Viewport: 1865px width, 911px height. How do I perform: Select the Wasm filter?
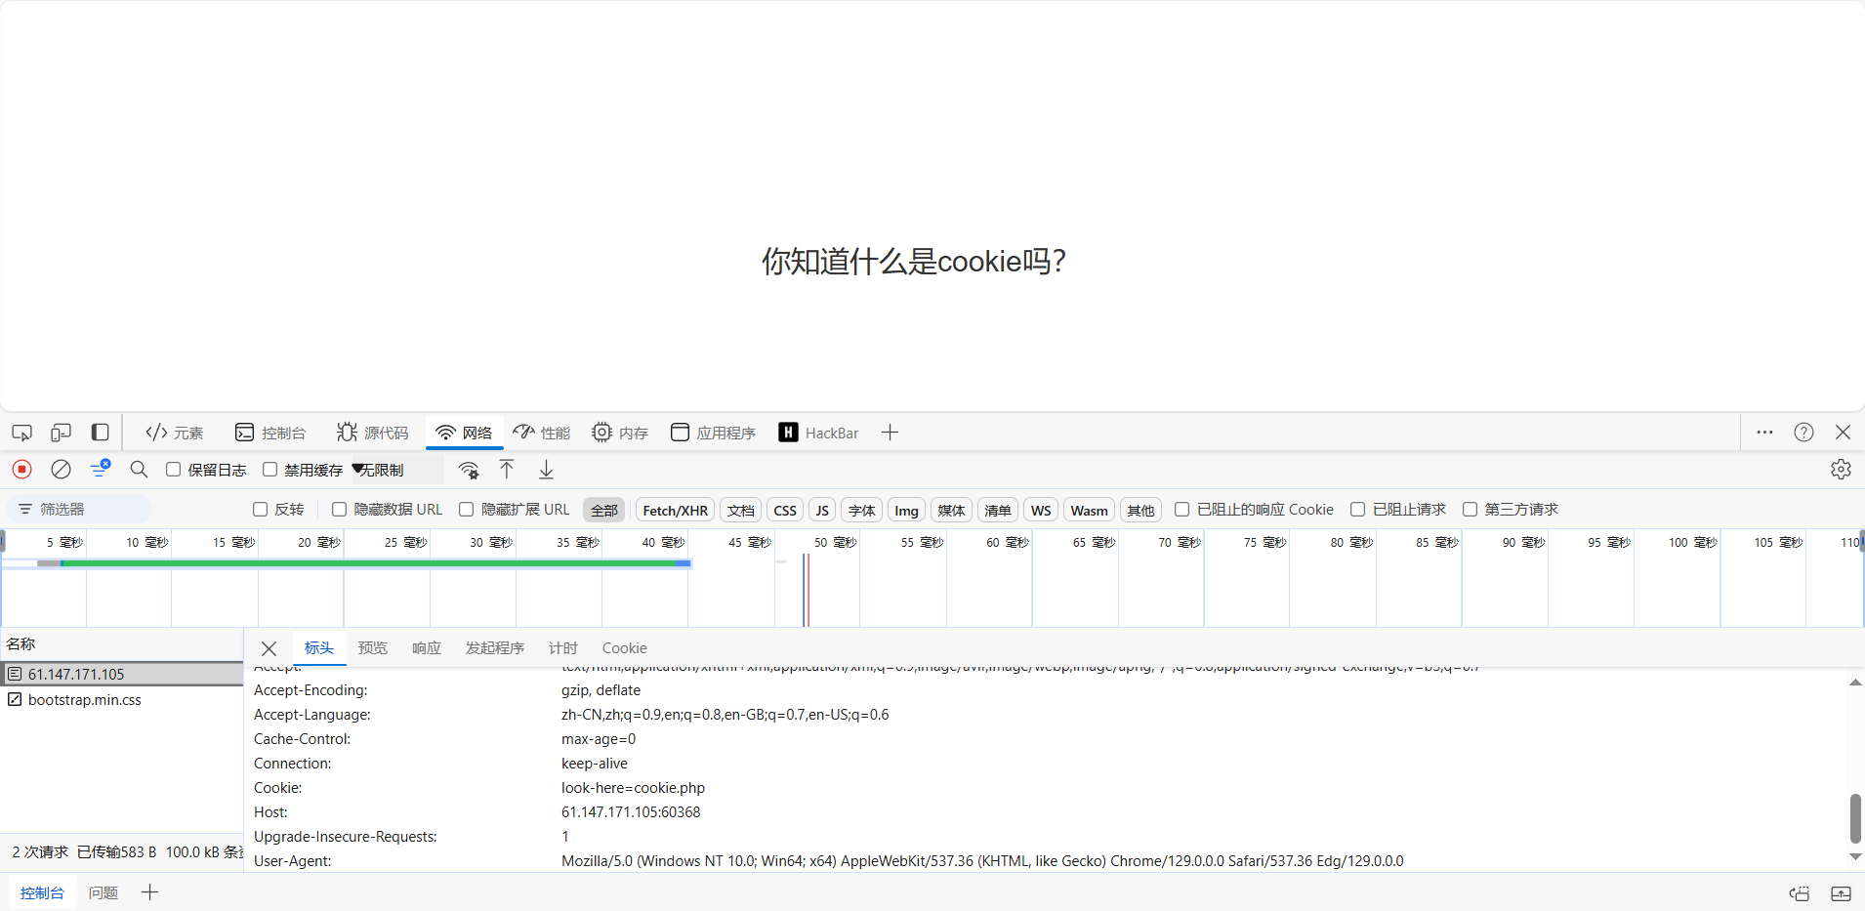click(1089, 510)
